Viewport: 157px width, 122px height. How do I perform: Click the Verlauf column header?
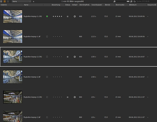74,5
